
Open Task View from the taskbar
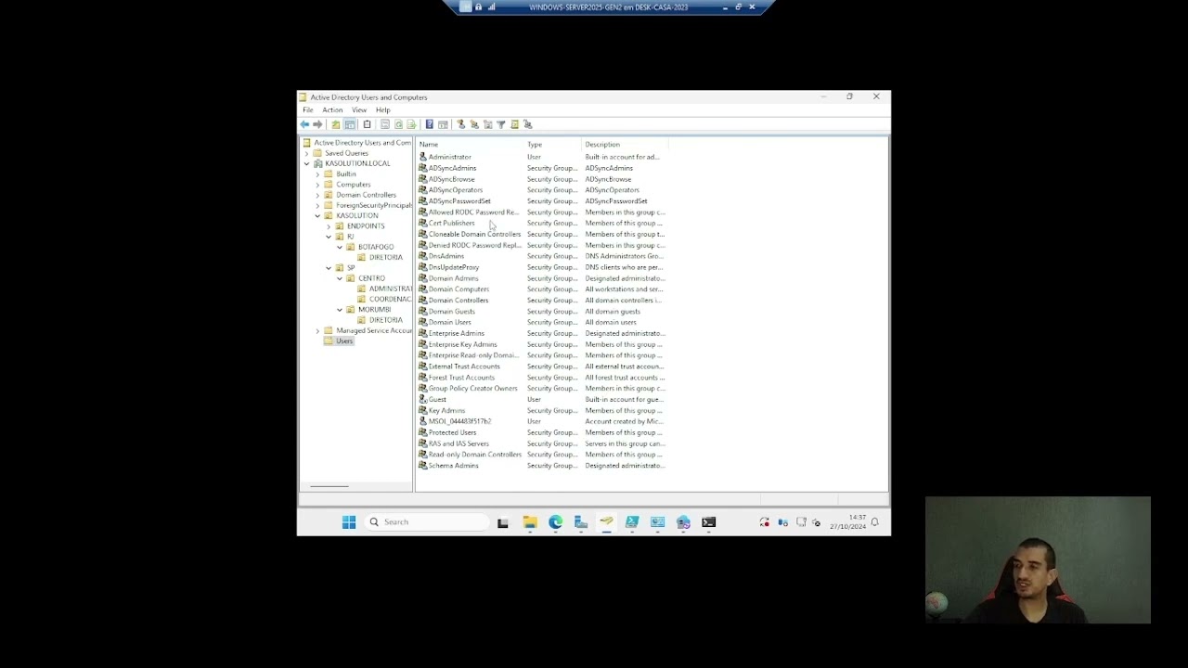502,522
